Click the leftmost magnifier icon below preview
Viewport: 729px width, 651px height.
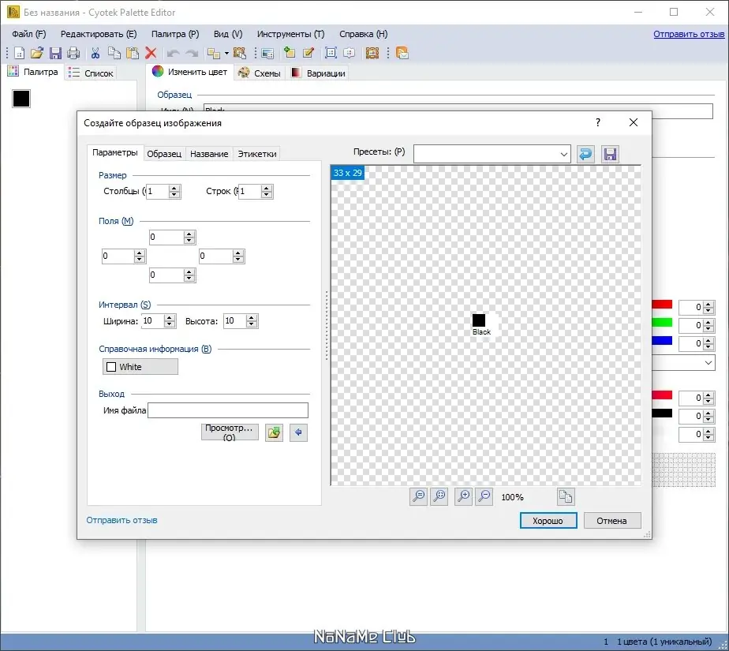418,496
